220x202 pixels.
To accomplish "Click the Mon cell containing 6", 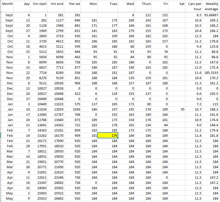I will click(90, 94).
